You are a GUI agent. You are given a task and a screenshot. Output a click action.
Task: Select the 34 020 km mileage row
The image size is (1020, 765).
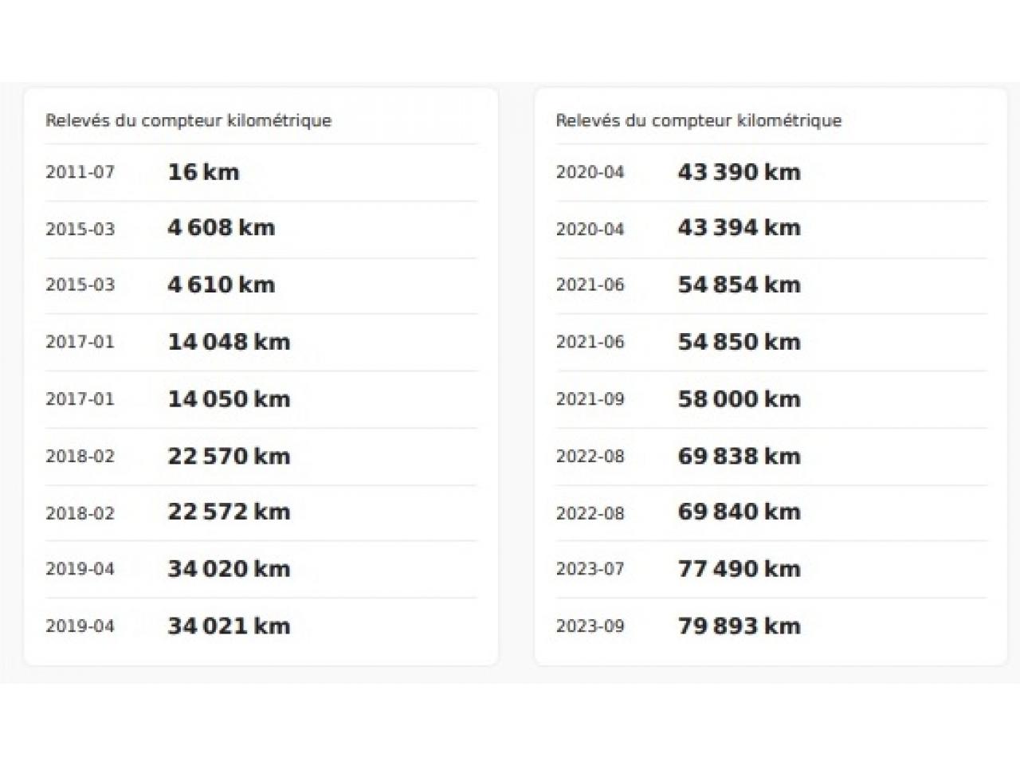[229, 569]
